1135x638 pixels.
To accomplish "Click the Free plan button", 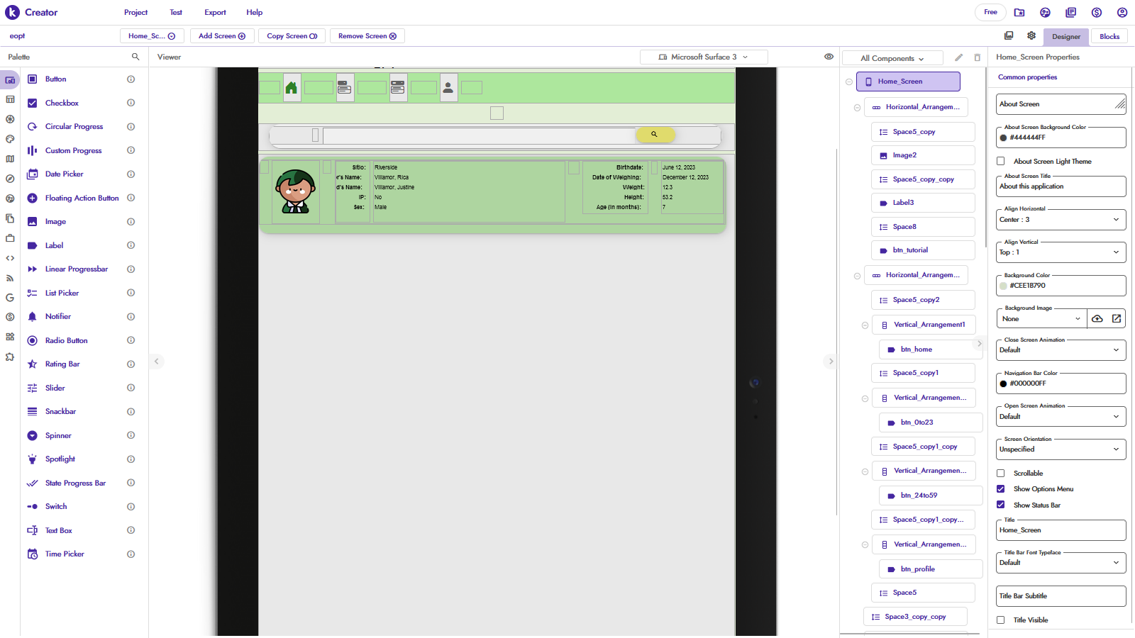I will coord(990,12).
